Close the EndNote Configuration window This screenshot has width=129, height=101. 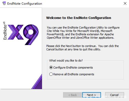coord(125,3)
